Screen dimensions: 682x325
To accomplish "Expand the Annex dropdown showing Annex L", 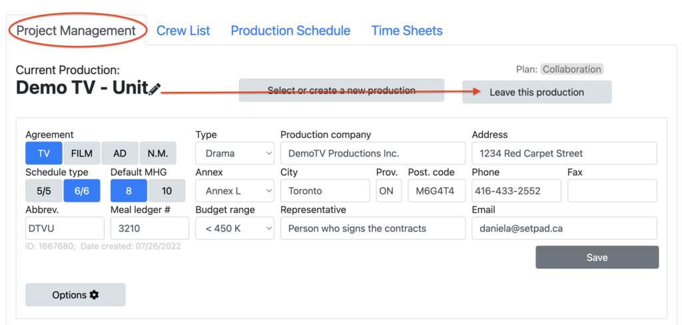I will pyautogui.click(x=234, y=191).
